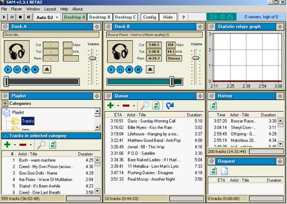Click the main toolbar Play button
This screenshot has width=287, height=204.
4,17
